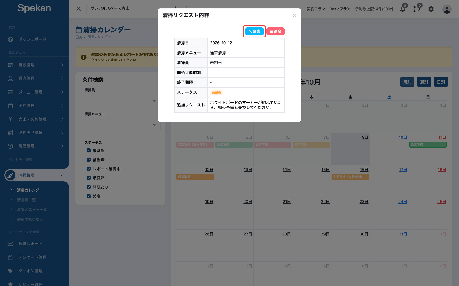Click the アンケート管理 clipboard icon
459x286 pixels.
pyautogui.click(x=10, y=257)
